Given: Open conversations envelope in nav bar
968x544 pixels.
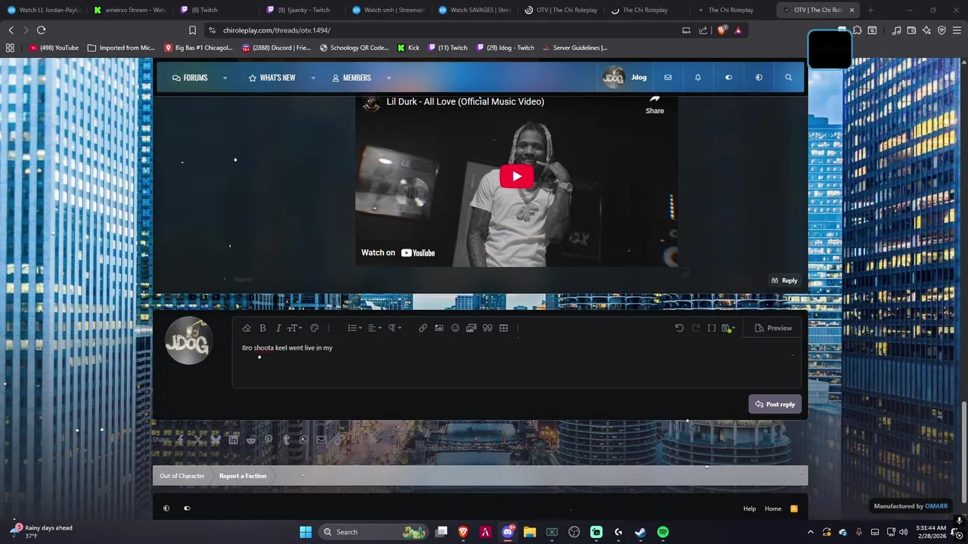Looking at the screenshot, I should (x=668, y=77).
